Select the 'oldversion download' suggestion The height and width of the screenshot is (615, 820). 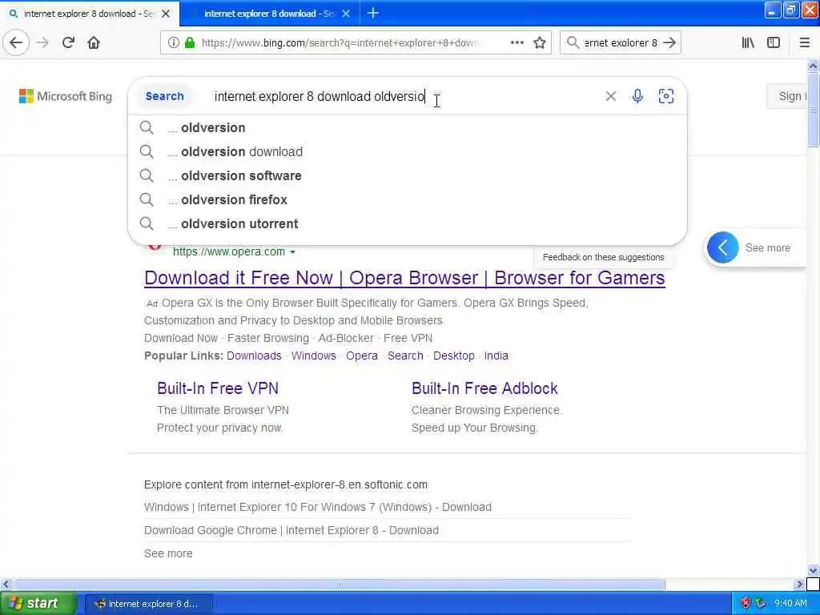[408, 151]
